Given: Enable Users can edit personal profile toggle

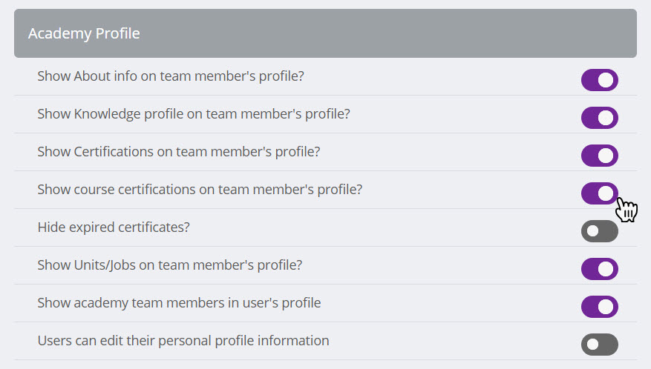Looking at the screenshot, I should 599,345.
